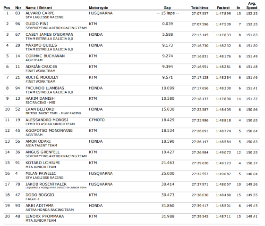
Task: Click average speed 149.41
Action: tap(252, 217)
